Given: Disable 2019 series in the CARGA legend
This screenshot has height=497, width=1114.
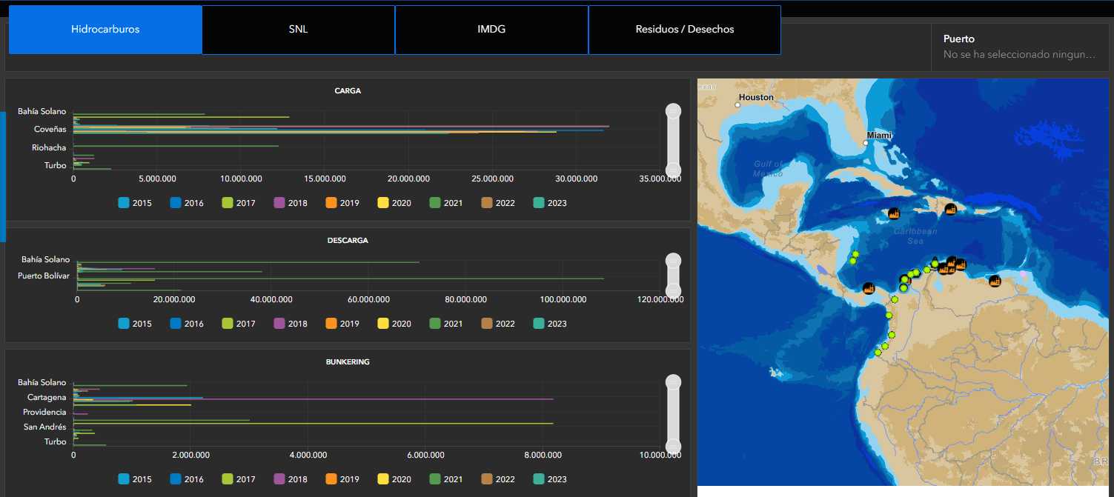Looking at the screenshot, I should [342, 203].
